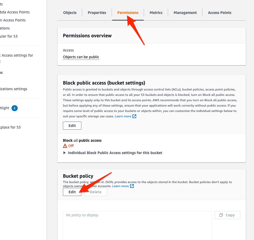This screenshot has width=254, height=240.
Task: Click the copy icon in the Copy button
Action: coord(221,215)
